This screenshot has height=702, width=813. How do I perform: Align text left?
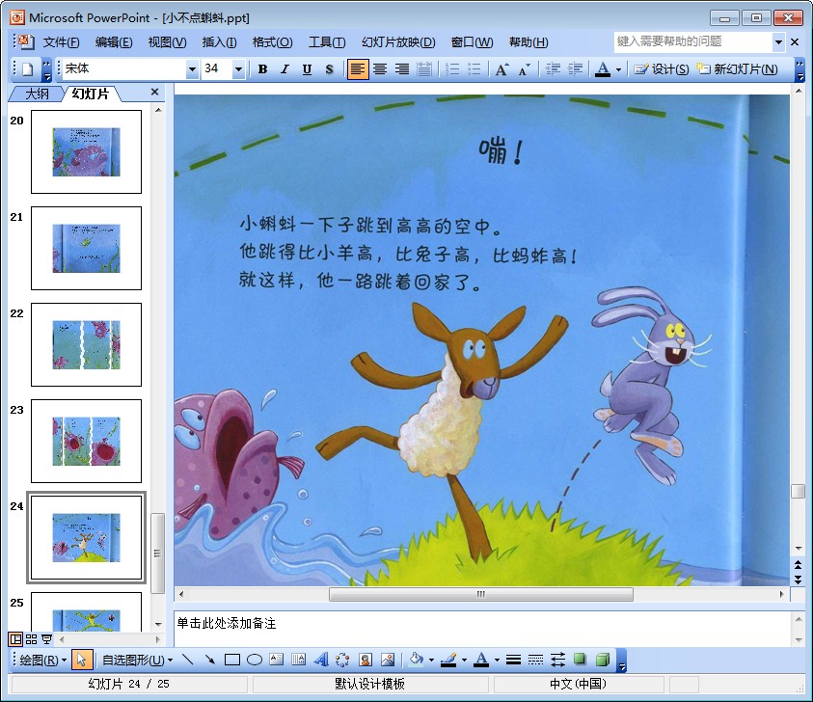pyautogui.click(x=357, y=69)
